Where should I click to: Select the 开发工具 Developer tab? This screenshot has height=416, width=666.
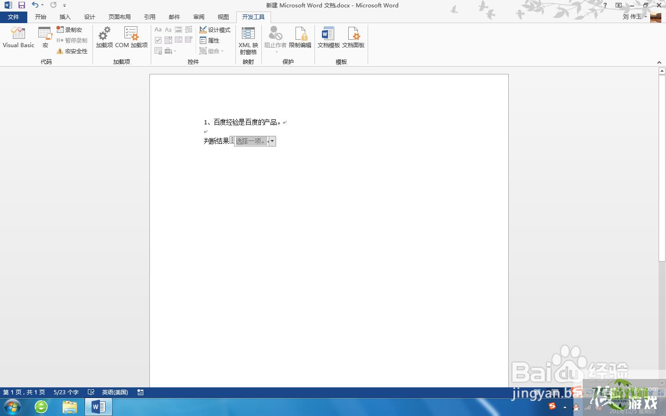pos(253,17)
